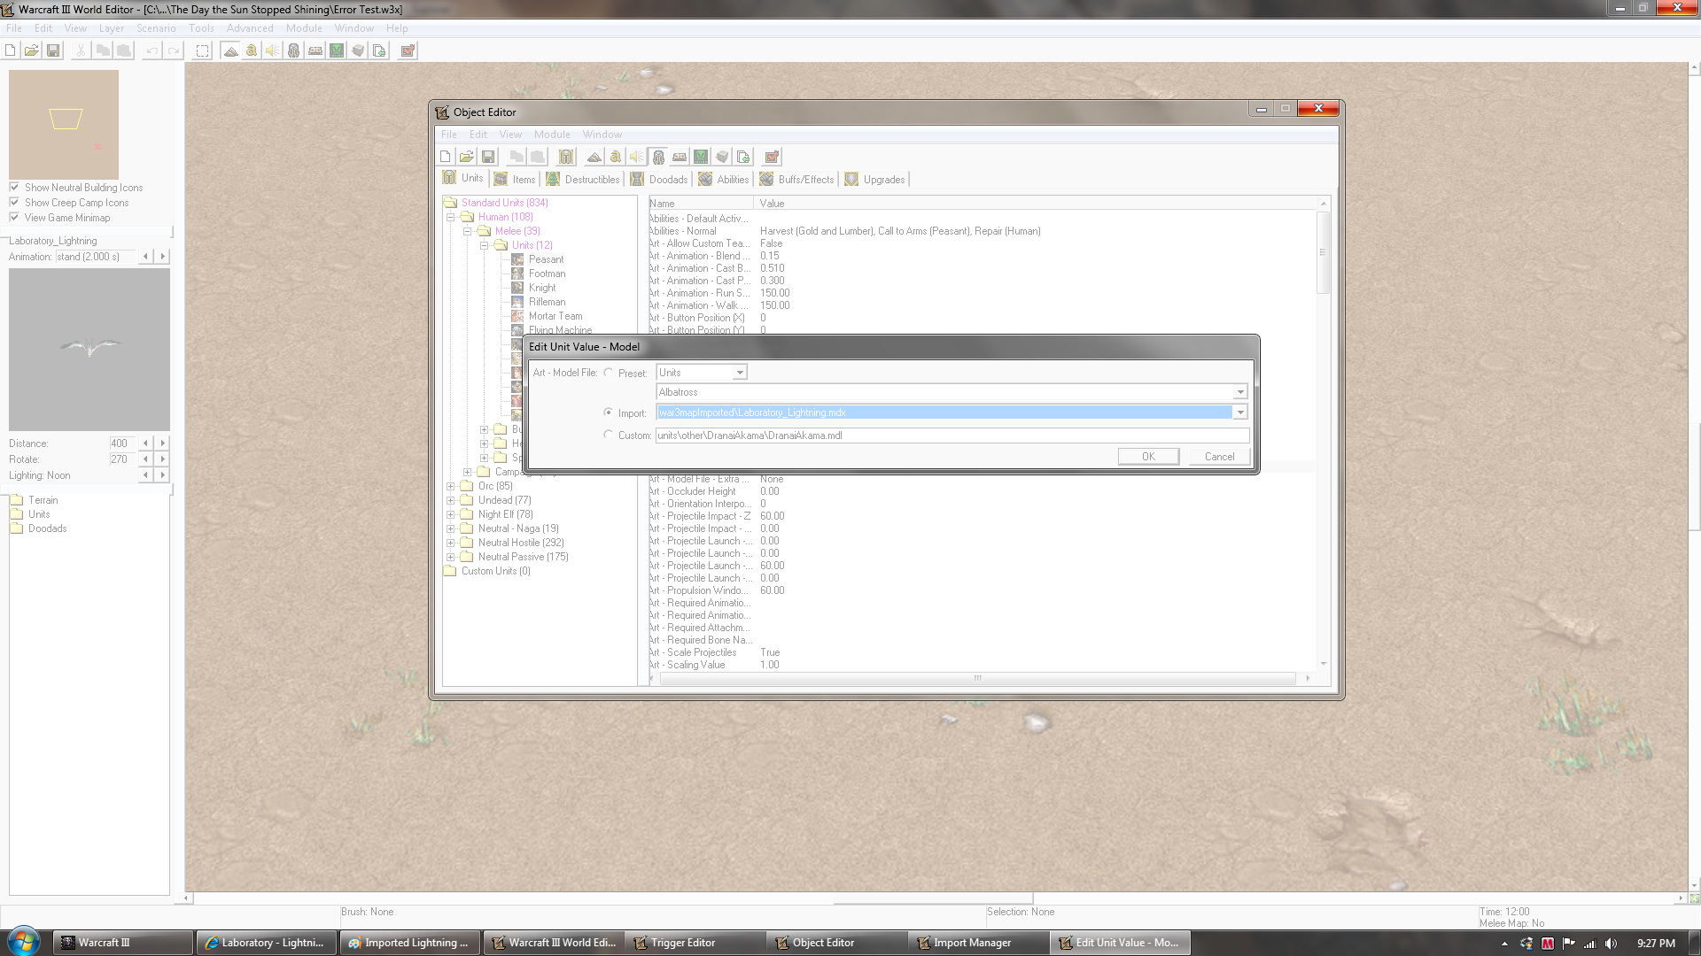Open the Albatross model dropdown
The image size is (1701, 956).
point(1240,392)
